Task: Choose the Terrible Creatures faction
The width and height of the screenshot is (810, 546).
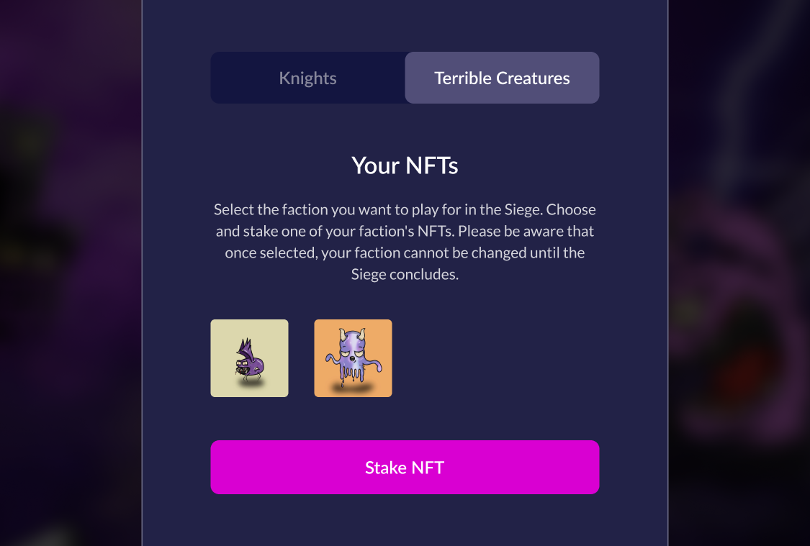Action: coord(502,78)
